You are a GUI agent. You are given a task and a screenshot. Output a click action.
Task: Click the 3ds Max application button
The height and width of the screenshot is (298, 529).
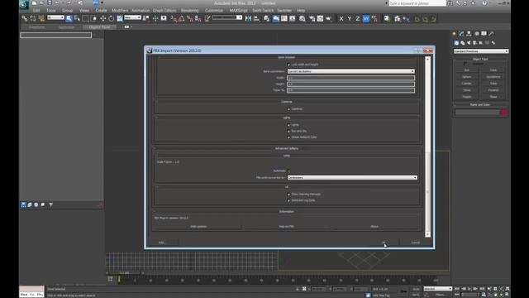pos(24,4)
